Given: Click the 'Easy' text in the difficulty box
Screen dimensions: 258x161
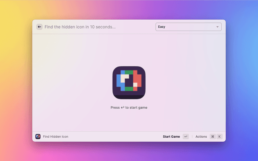Looking at the screenshot, I should pyautogui.click(x=162, y=27).
